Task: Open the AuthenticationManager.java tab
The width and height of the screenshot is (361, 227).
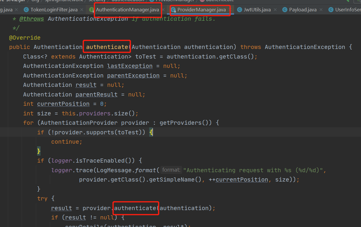Action: [127, 10]
